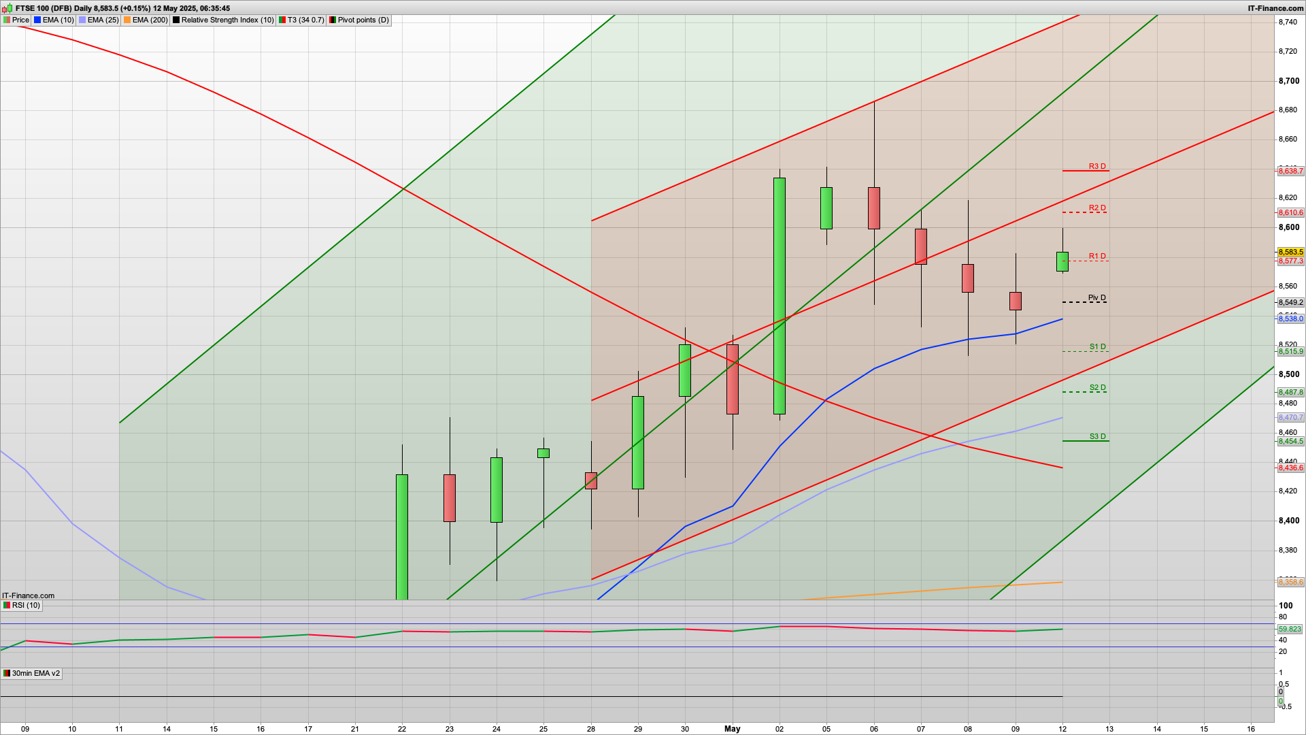Click the orange 8,358.6 EMA (200) tag

point(1290,582)
